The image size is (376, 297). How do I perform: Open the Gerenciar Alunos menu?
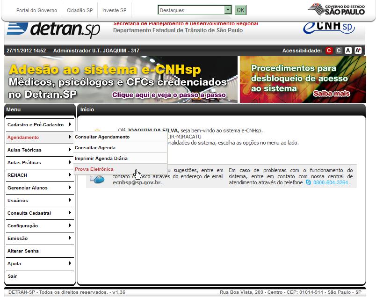tap(40, 188)
